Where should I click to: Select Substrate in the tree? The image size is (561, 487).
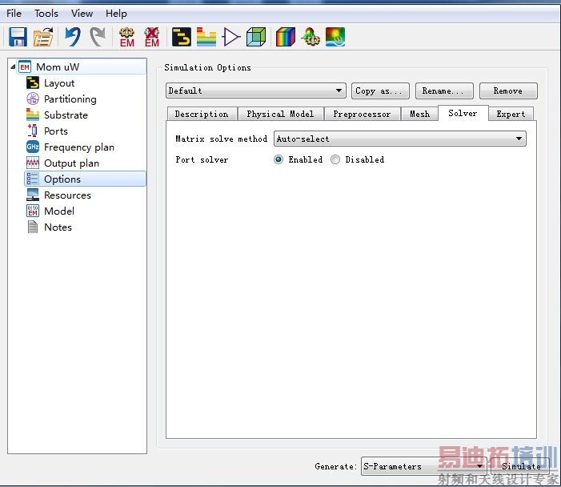(66, 115)
